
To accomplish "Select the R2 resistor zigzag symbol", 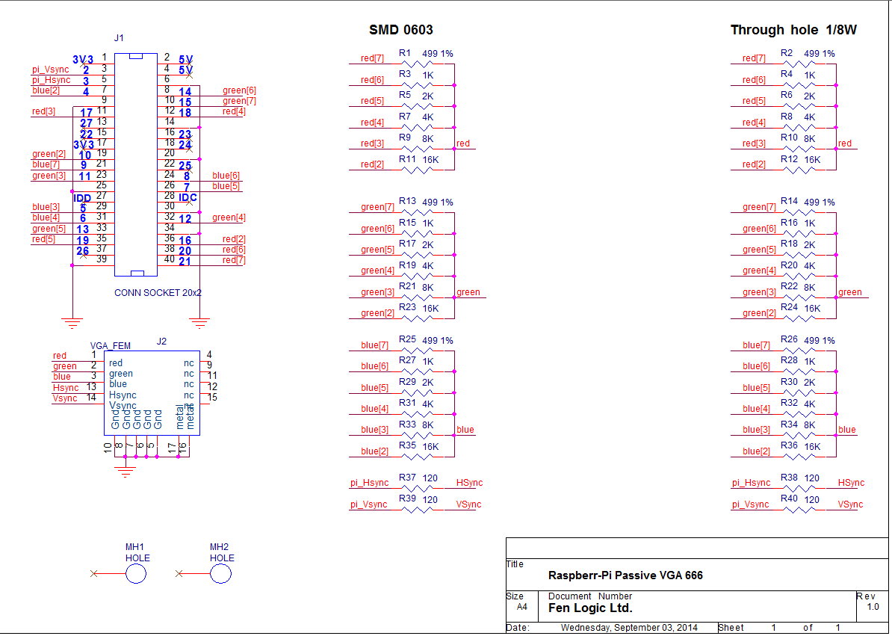I will click(x=799, y=64).
